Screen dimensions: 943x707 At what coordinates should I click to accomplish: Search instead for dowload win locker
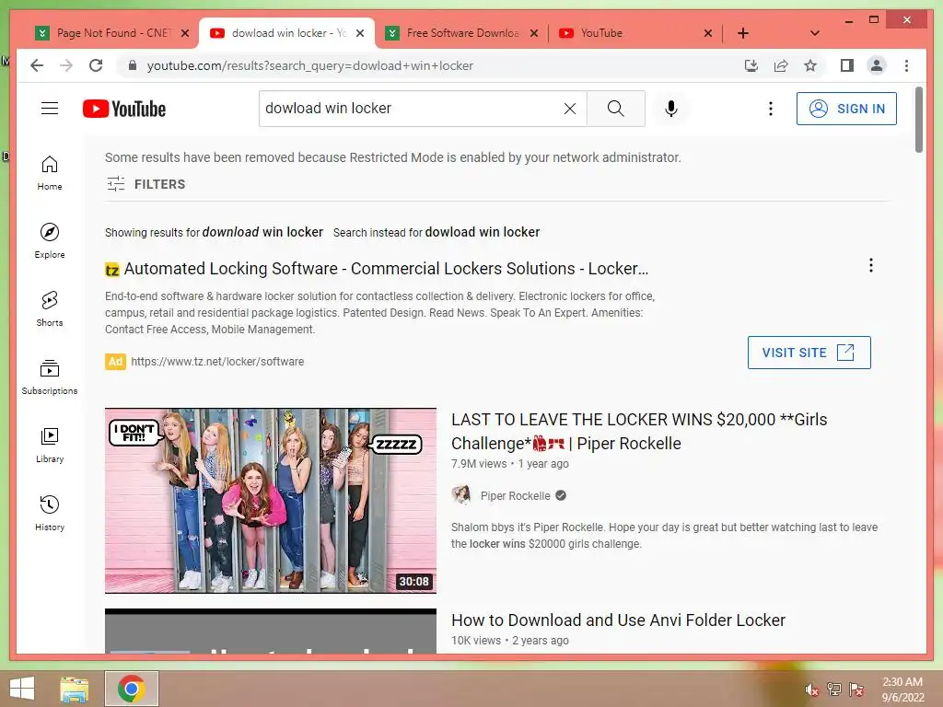point(482,232)
